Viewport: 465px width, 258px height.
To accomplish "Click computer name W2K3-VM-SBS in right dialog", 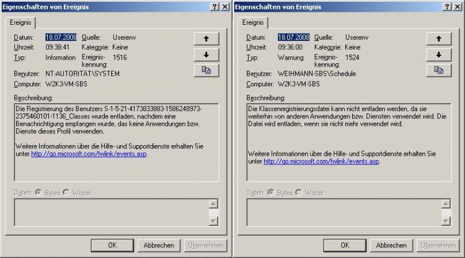I will (299, 84).
